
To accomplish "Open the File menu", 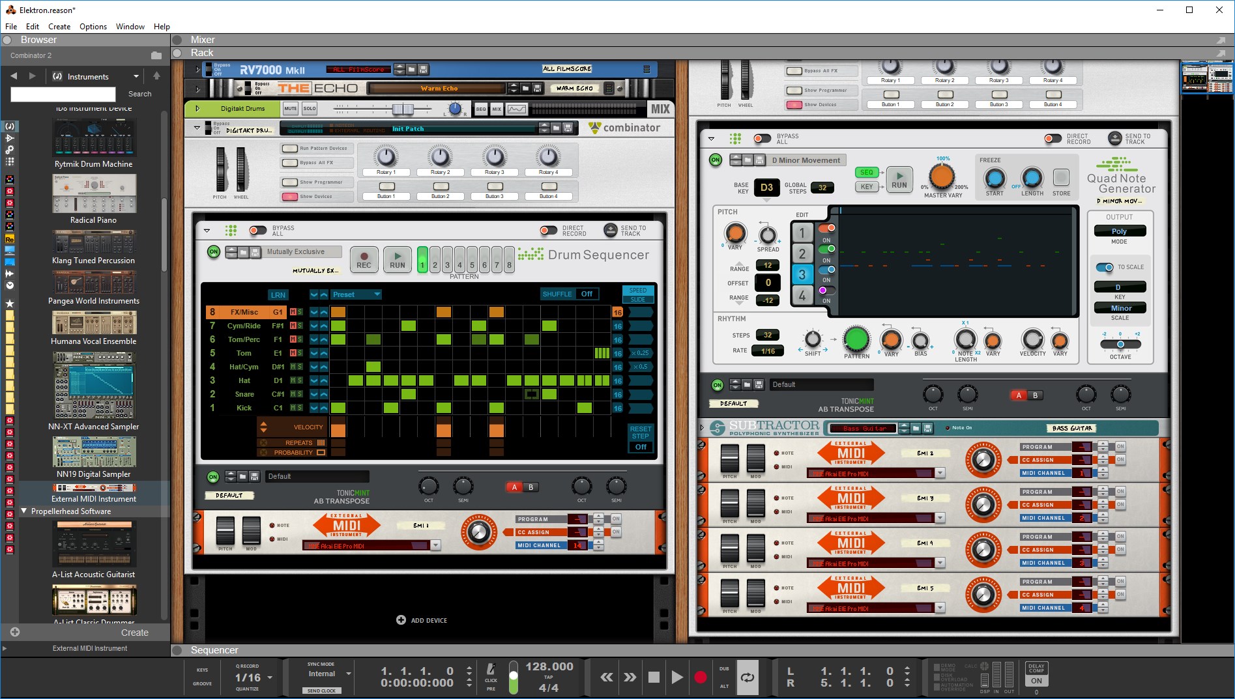I will (x=11, y=27).
